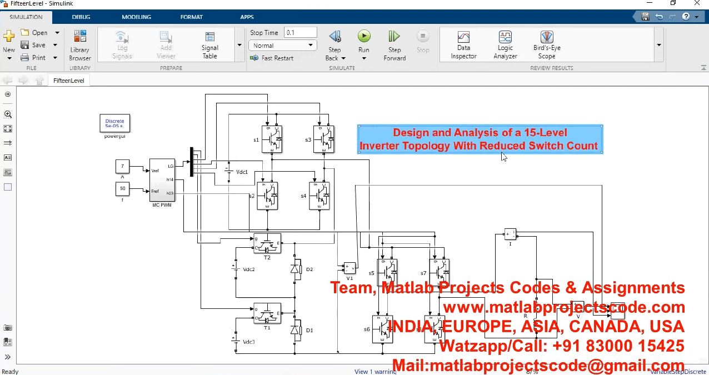Click the Fit to View icon
709x375 pixels.
(x=8, y=129)
